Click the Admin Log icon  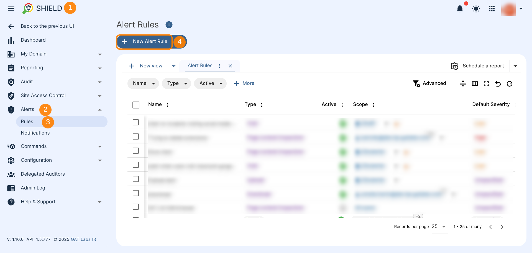(x=11, y=188)
